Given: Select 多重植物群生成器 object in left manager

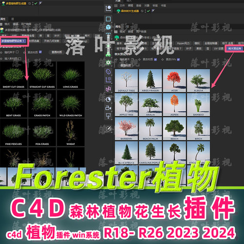Looking at the screenshot, I should (16, 3).
